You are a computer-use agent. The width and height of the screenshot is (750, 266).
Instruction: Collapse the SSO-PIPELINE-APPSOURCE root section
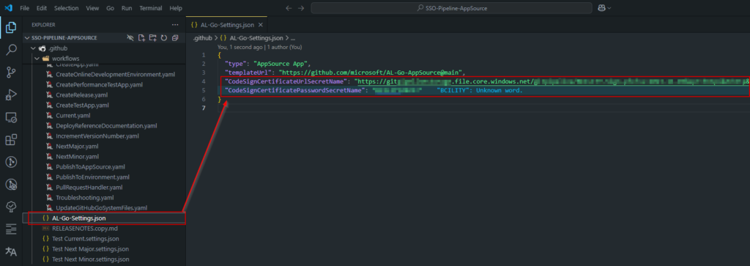[x=27, y=38]
